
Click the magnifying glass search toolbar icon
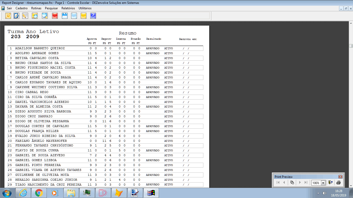(x=45, y=16)
